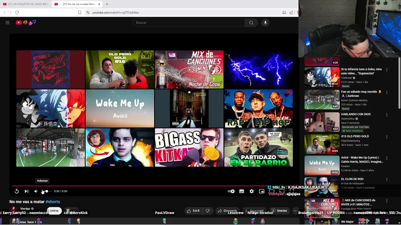The image size is (401, 225).
Task: Open the player settings gear
Action: click(x=252, y=191)
